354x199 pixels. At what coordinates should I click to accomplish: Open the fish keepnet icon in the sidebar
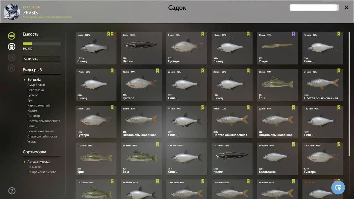[x=12, y=36]
